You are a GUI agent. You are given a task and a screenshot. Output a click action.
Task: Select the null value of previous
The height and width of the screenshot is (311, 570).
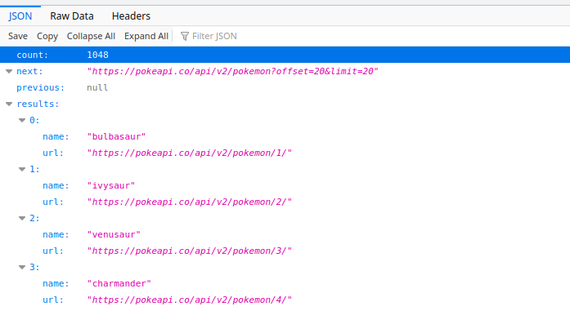(x=97, y=87)
